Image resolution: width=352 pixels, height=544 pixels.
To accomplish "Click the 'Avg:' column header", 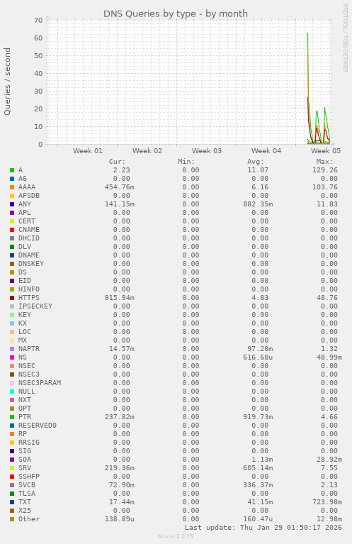I will [256, 162].
